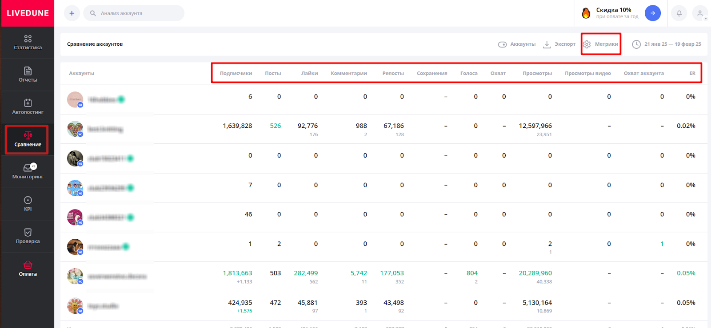Sort by Лайки column header

pos(309,73)
